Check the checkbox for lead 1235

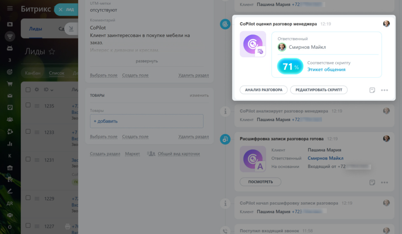point(28,105)
